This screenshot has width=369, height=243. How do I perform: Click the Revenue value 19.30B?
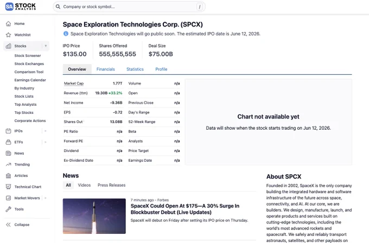tap(101, 93)
